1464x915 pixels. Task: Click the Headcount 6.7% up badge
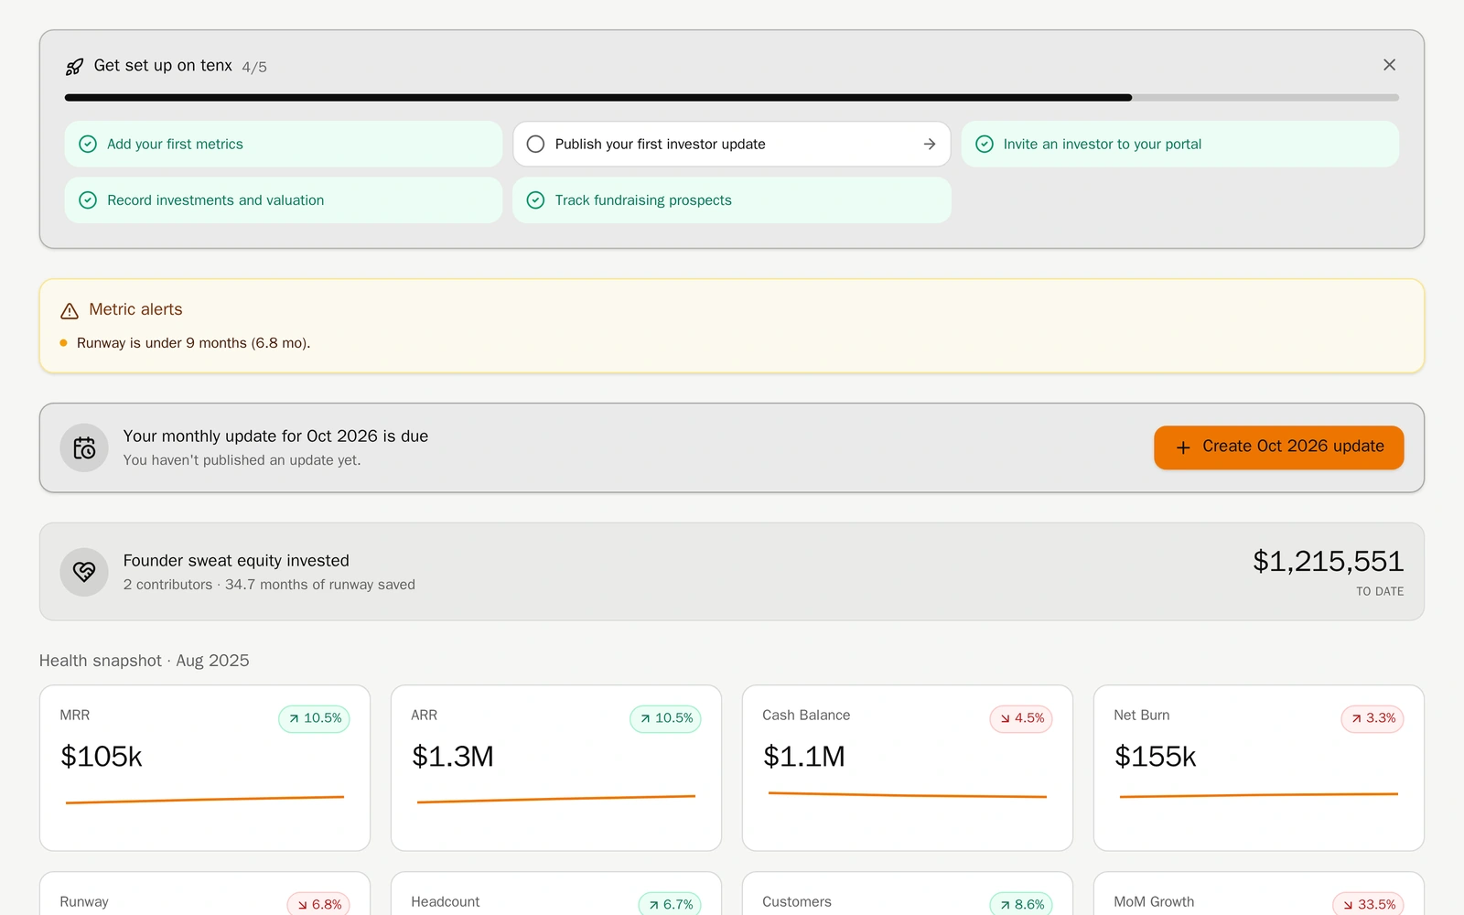click(670, 904)
